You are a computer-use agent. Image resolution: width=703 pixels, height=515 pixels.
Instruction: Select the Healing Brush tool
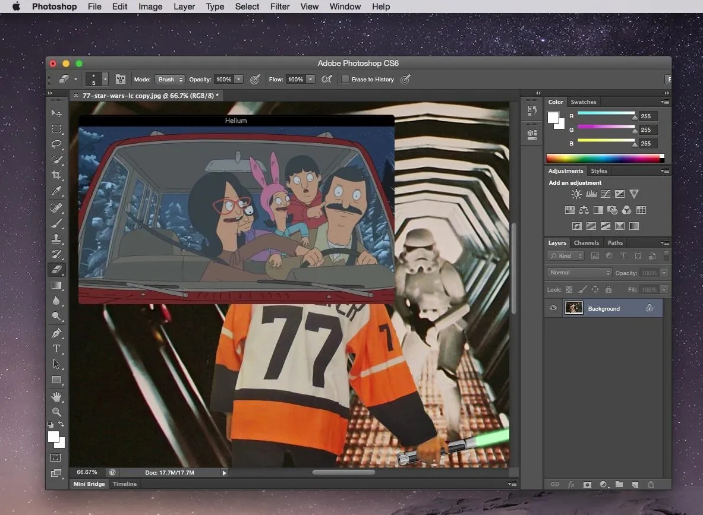[56, 208]
